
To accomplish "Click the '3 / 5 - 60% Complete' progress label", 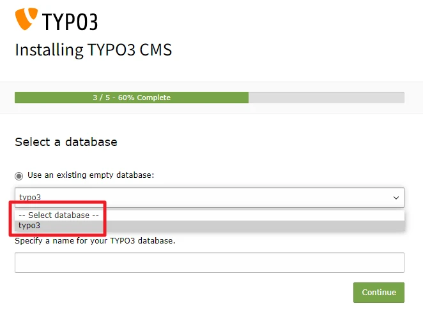I will 131,98.
